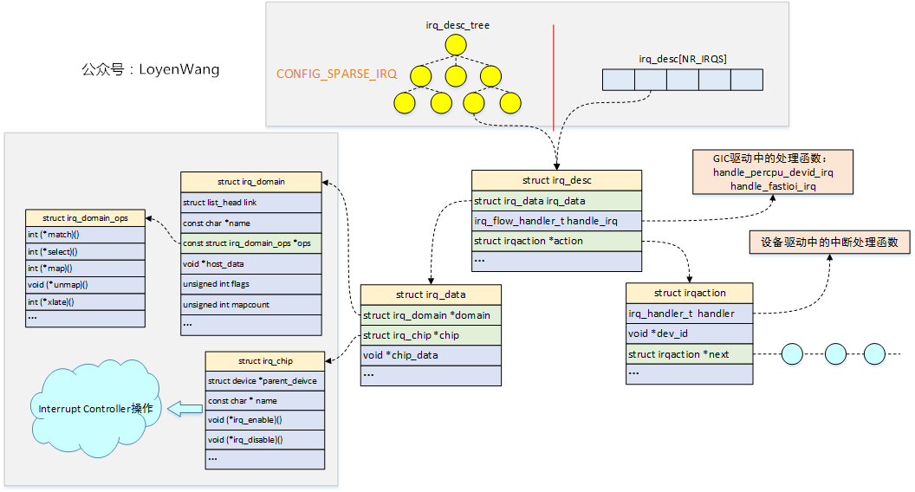The height and width of the screenshot is (492, 915).
Task: Select the first cell of irq_desc[NR_IRQS] array
Action: 619,81
